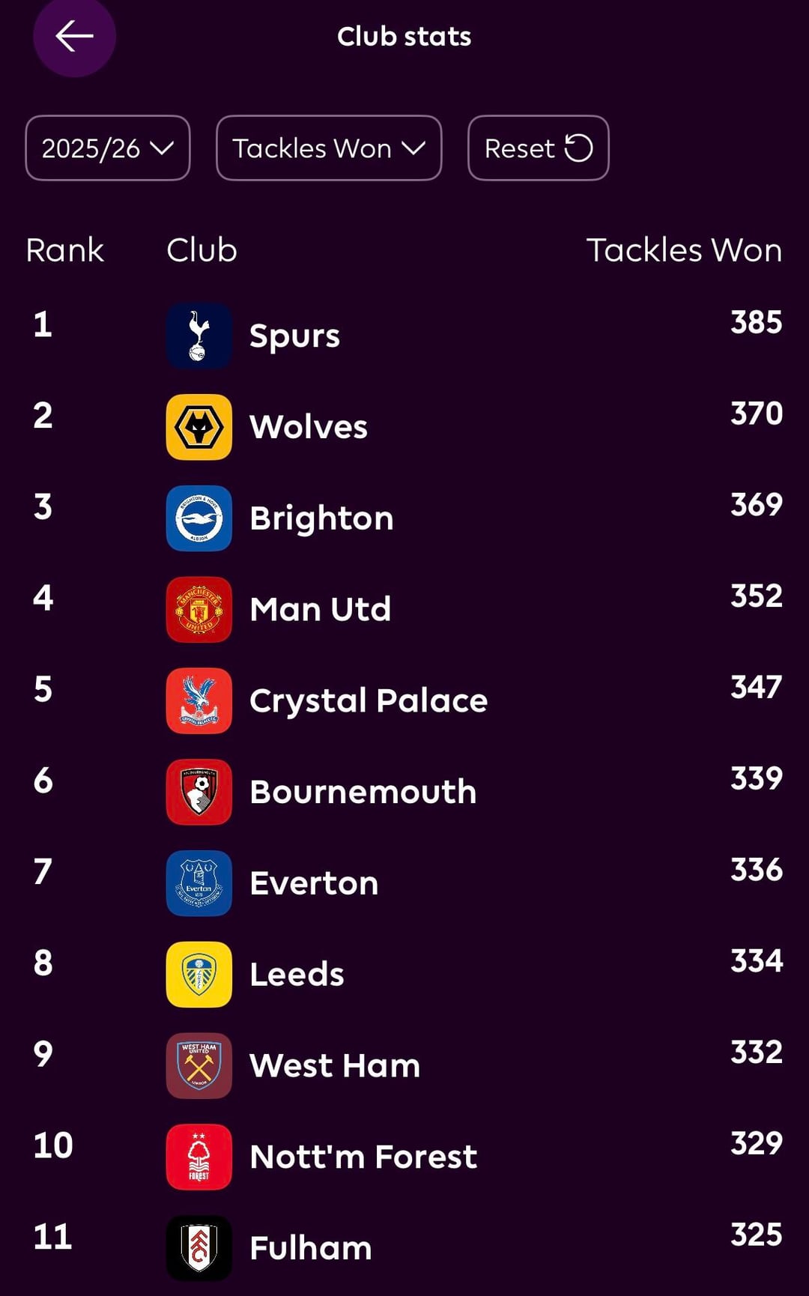Screen dimensions: 809x1296
Task: Tap the West Ham crest icon
Action: tap(199, 1066)
